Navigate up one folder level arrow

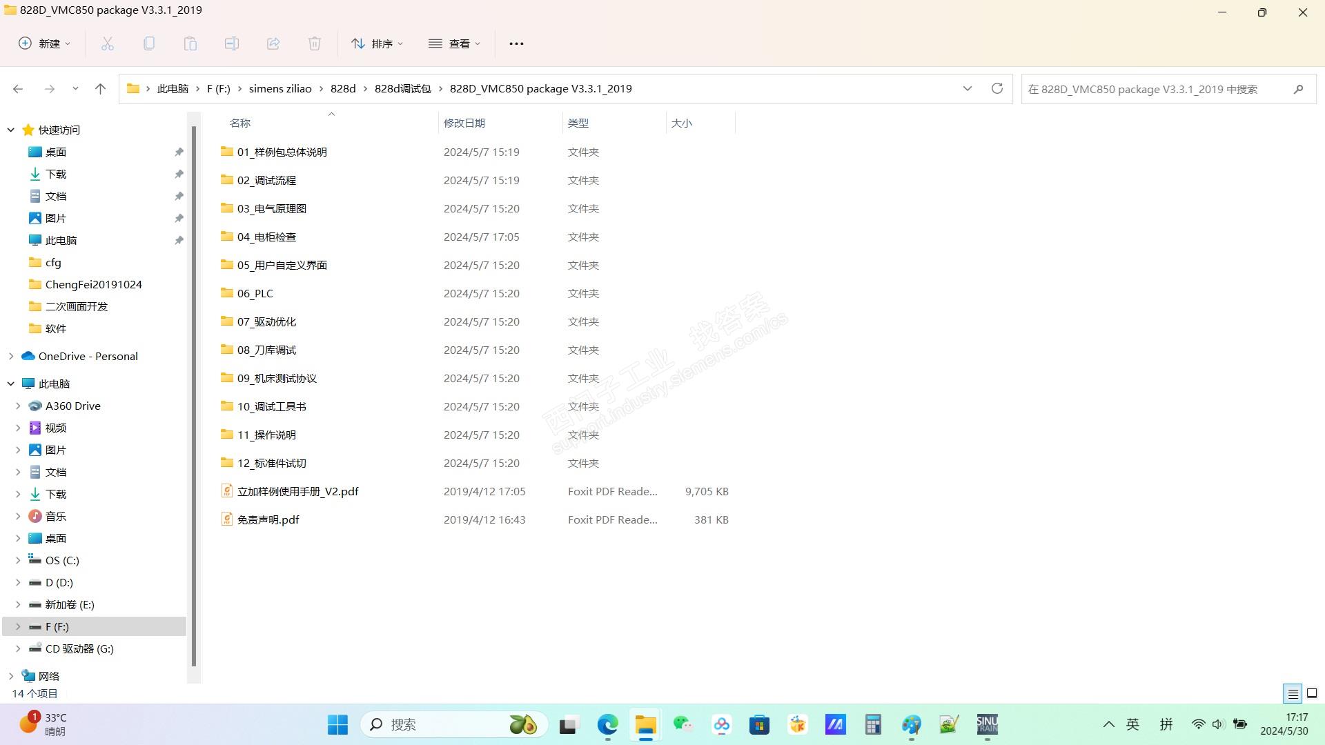pos(100,88)
